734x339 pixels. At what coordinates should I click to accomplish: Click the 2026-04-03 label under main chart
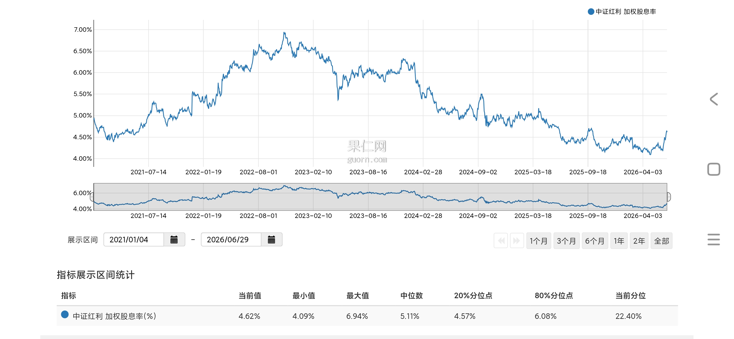click(643, 172)
